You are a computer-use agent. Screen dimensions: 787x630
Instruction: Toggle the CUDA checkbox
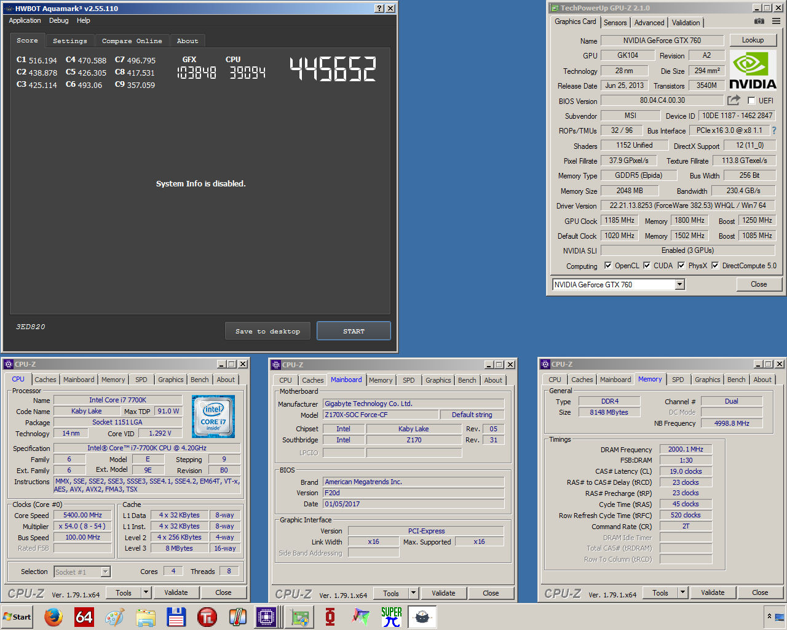pos(647,266)
